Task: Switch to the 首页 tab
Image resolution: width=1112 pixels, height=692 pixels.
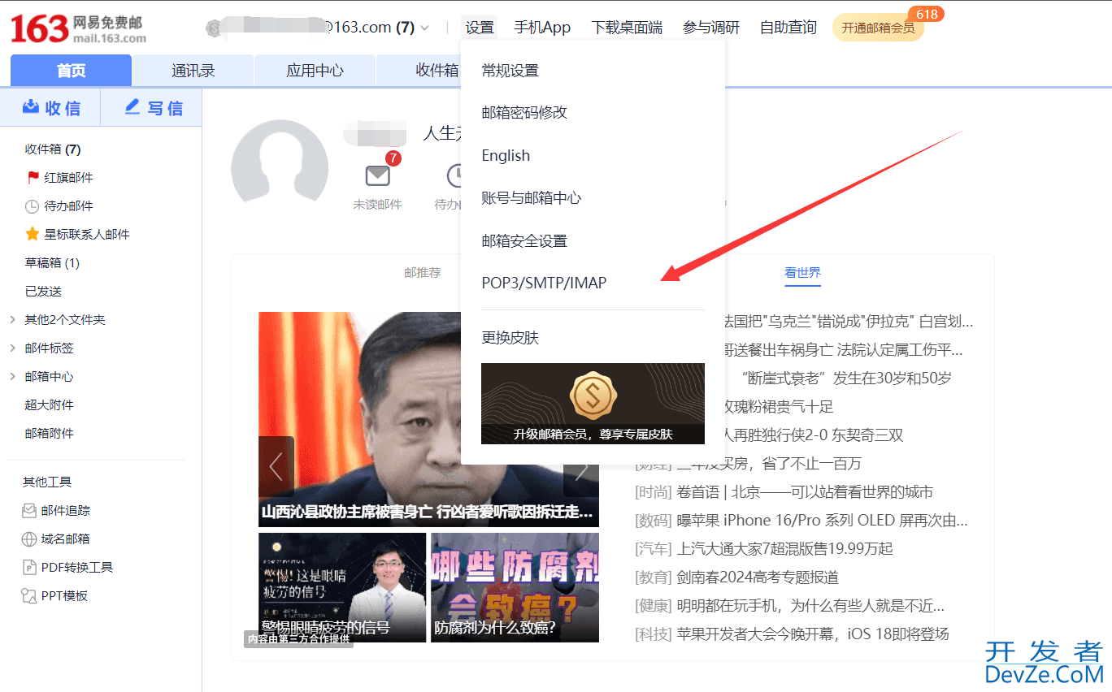Action: point(71,71)
